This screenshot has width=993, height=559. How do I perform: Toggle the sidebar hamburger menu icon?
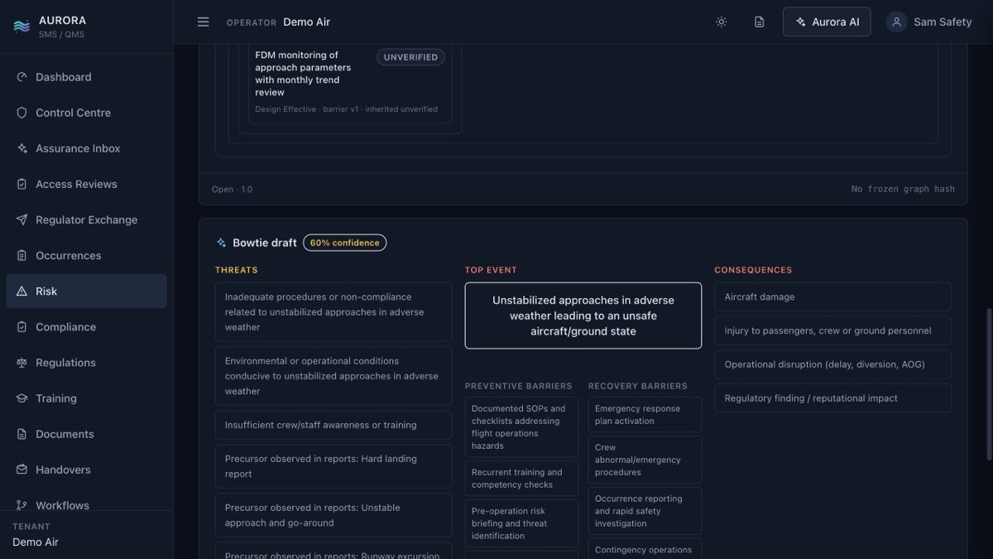pos(203,22)
